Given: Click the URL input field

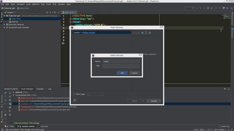Looking at the screenshot, I should coord(121,66).
